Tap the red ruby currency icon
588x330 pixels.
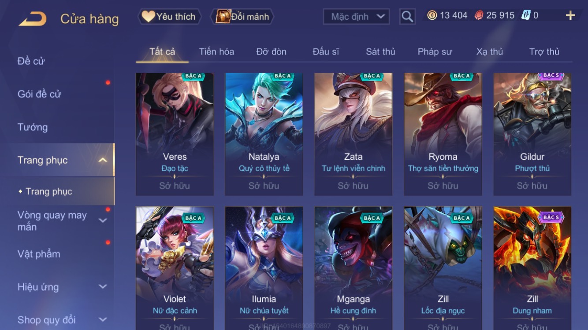pos(479,15)
